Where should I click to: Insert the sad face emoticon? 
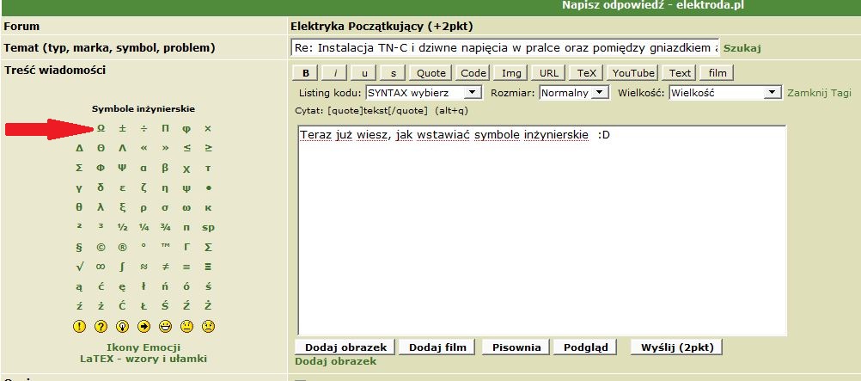(208, 327)
